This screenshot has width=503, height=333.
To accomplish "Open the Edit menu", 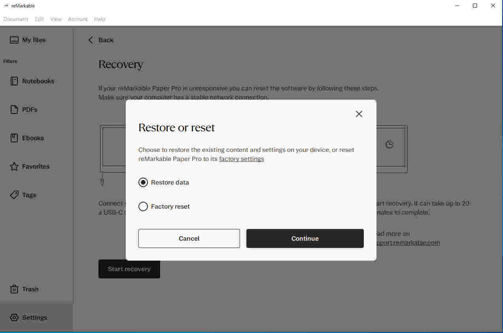I will point(39,19).
